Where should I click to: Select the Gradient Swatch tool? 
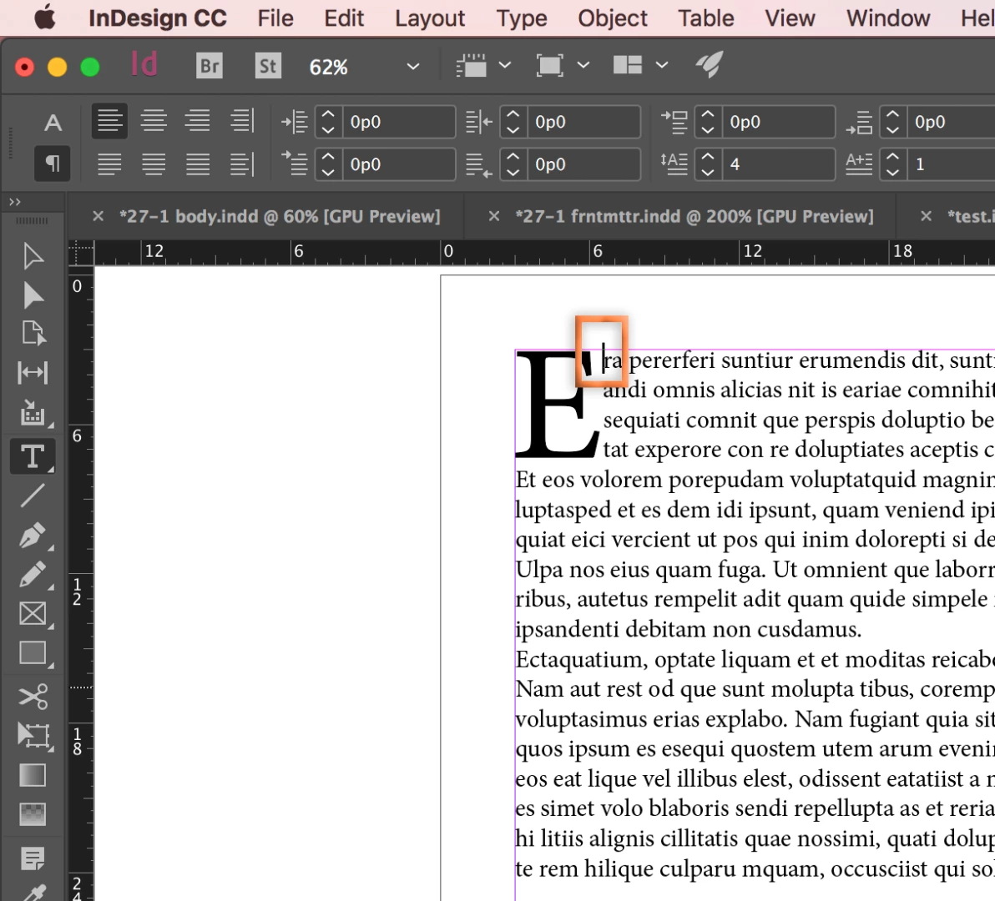click(x=33, y=775)
